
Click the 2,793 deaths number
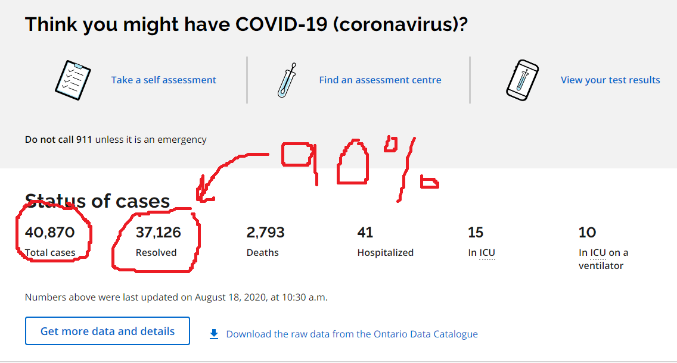tap(266, 232)
